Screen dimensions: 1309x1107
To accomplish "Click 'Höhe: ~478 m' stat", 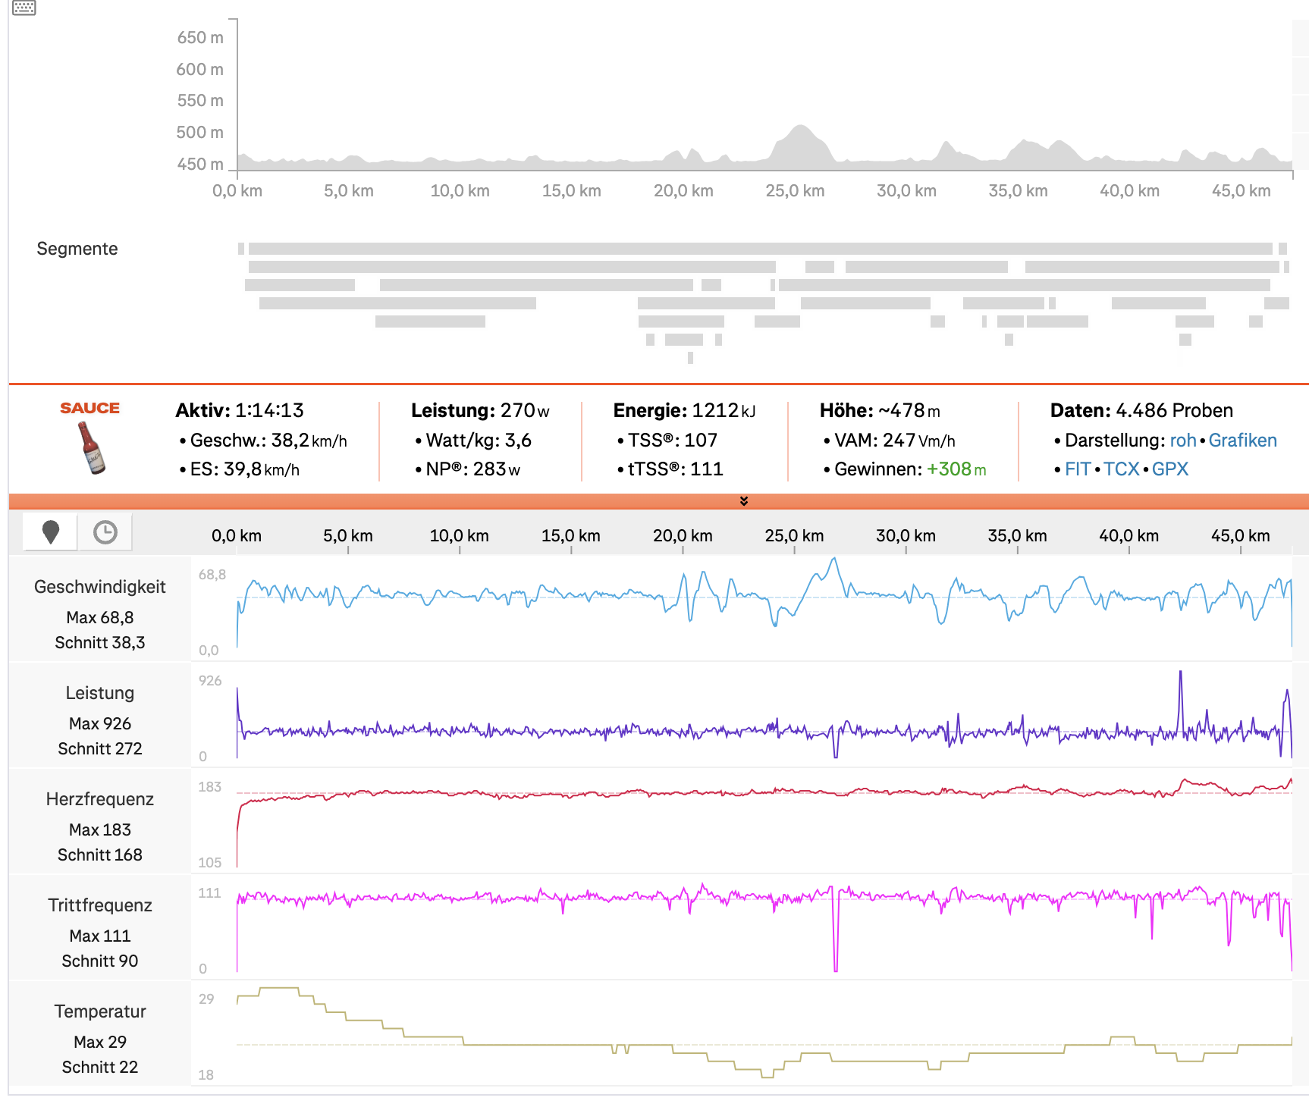I will 880,410.
